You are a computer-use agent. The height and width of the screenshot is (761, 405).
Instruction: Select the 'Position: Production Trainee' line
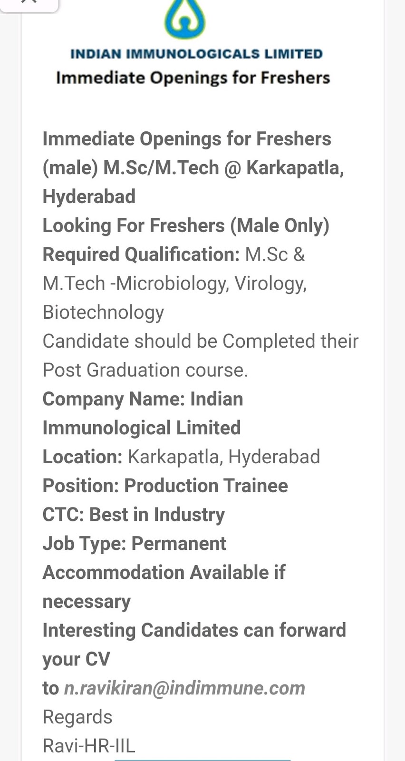point(165,486)
